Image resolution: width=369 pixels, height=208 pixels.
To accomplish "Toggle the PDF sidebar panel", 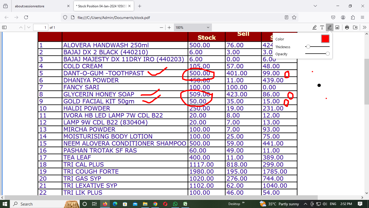I will (x=4, y=27).
